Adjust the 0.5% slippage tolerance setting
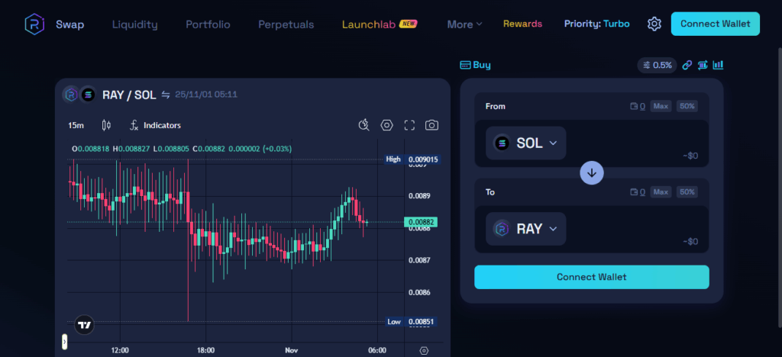This screenshot has height=357, width=782. pyautogui.click(x=657, y=66)
